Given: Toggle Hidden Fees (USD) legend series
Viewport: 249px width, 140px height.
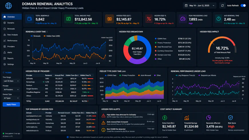Looking at the screenshot, I should [52, 36].
